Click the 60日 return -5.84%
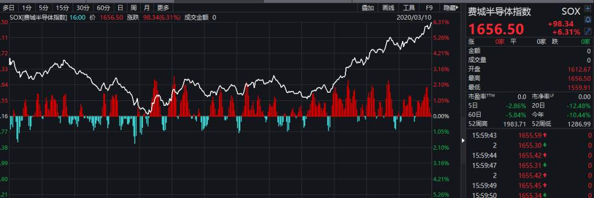This screenshot has height=198, width=594. tap(516, 115)
